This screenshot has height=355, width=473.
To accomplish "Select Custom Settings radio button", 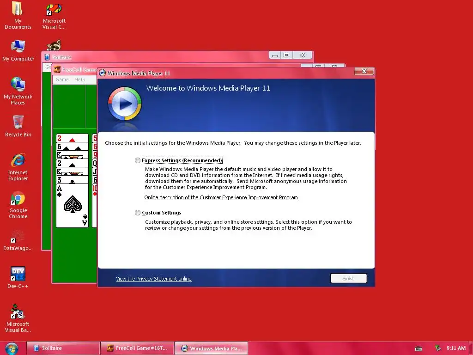I will 138,213.
